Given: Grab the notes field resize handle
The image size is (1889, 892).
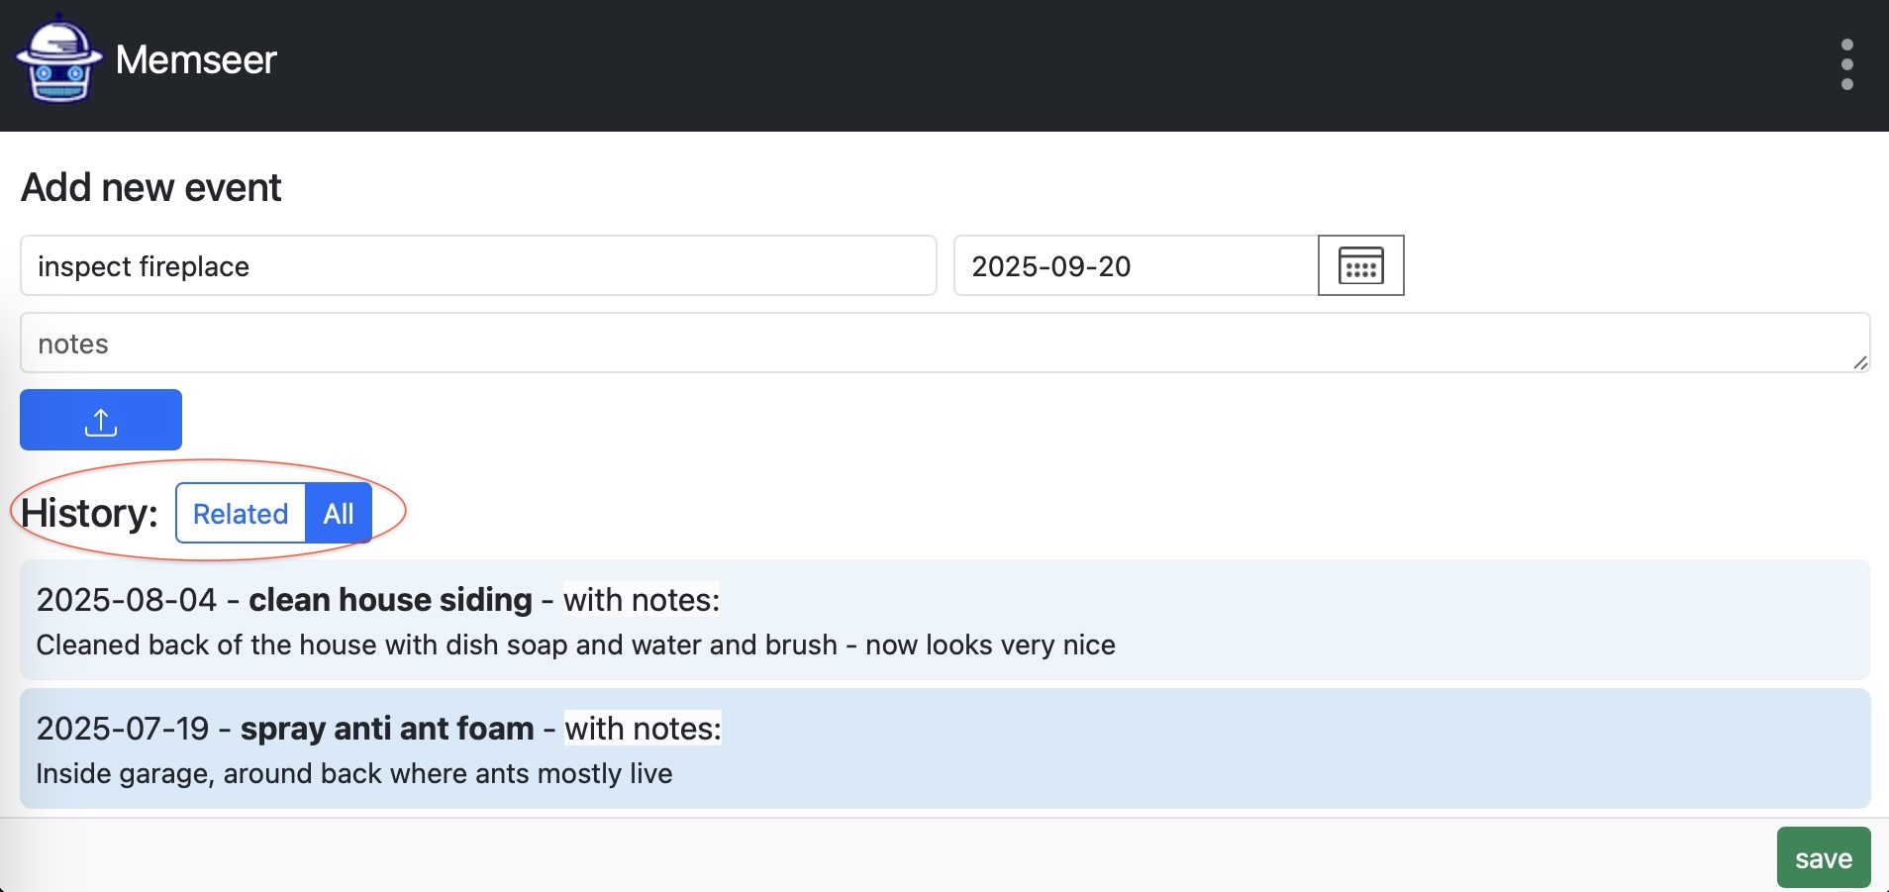Looking at the screenshot, I should 1859,362.
